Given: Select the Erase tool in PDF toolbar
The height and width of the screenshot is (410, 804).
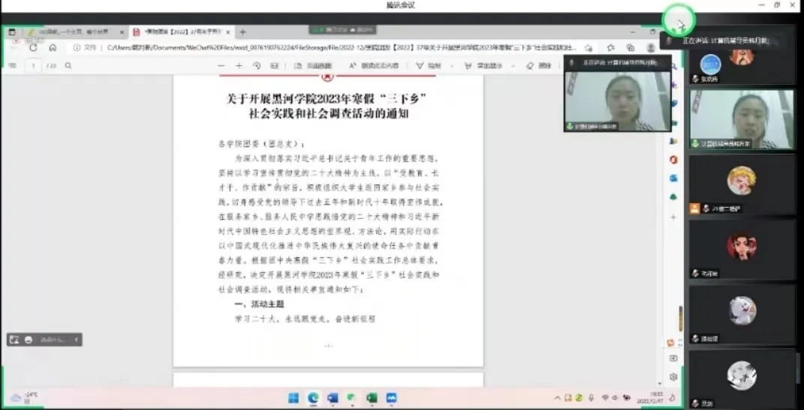Looking at the screenshot, I should point(541,66).
